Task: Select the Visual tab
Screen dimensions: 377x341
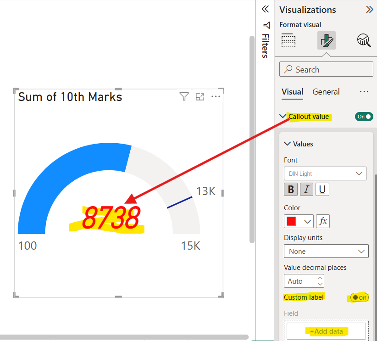Action: 292,92
